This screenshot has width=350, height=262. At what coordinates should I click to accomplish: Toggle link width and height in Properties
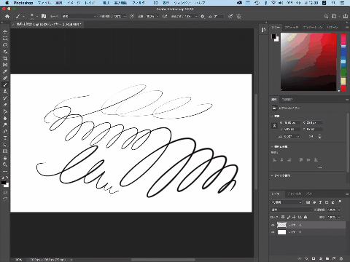click(274, 126)
